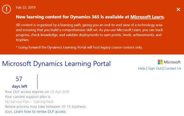Click the four-color Microsoft logo squares

coord(160,62)
